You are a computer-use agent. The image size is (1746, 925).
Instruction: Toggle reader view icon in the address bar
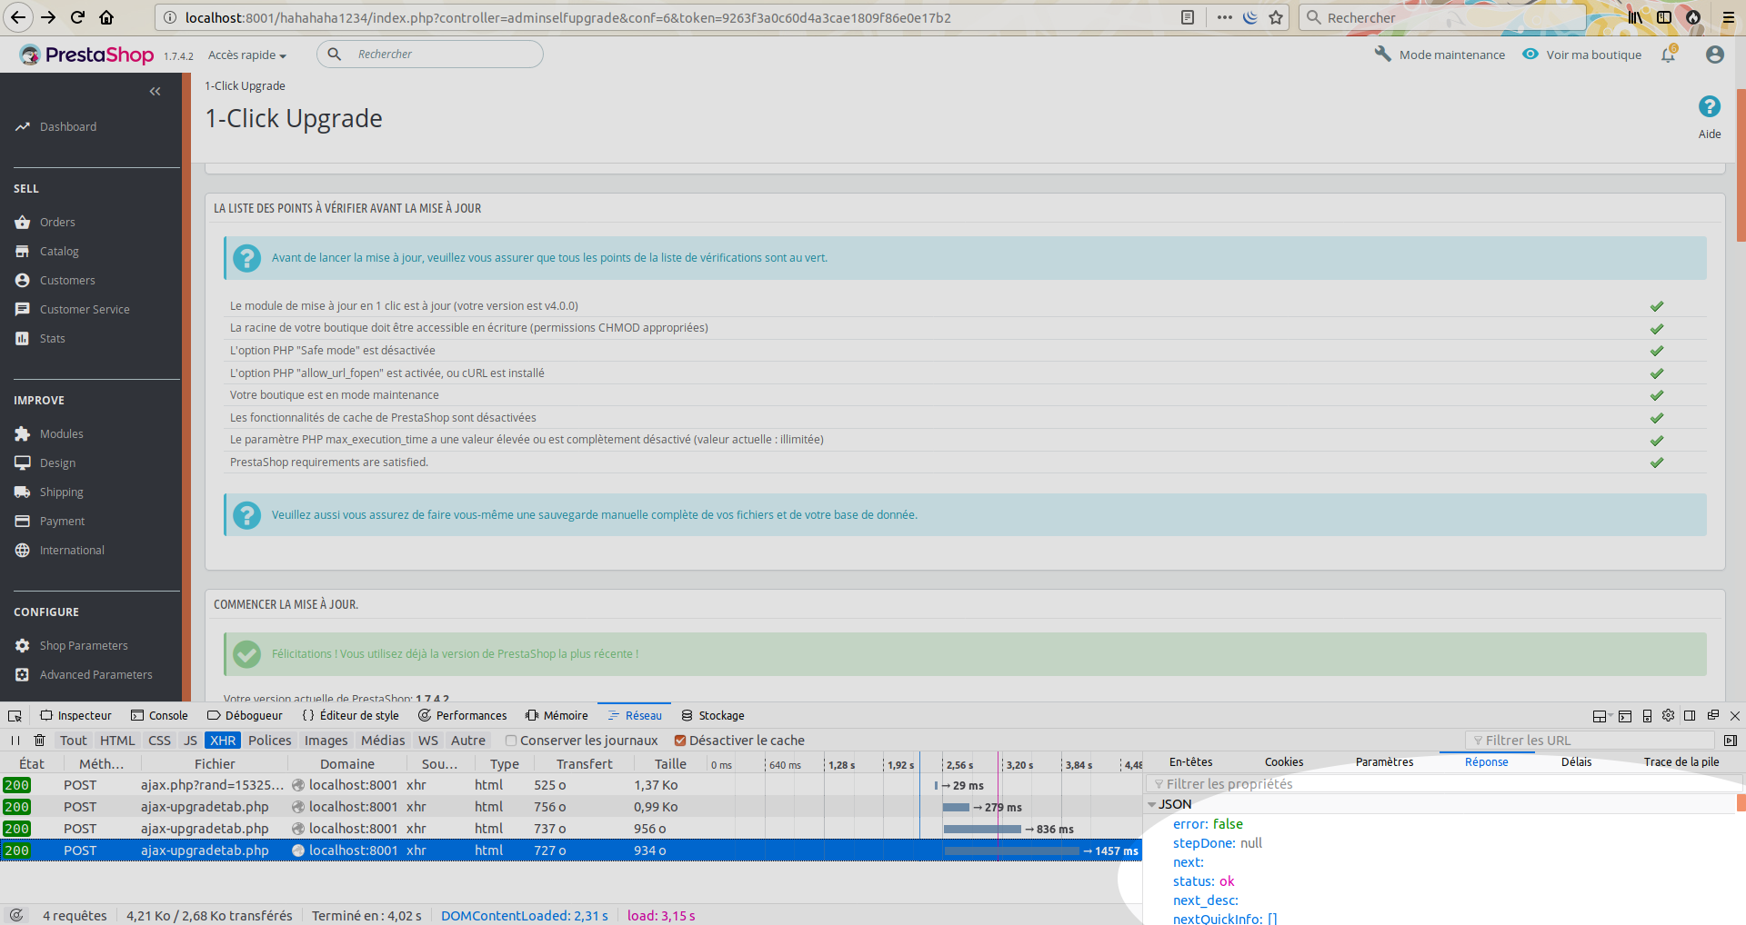coord(1188,17)
